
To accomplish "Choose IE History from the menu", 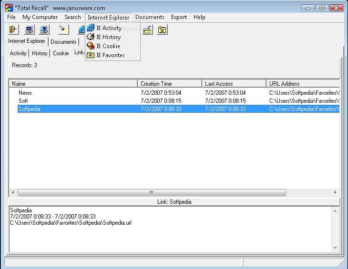I will pos(113,37).
